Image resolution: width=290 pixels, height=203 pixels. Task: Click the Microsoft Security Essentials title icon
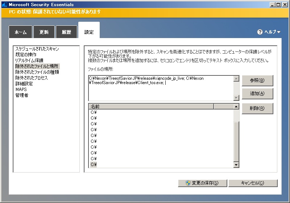pos(4,5)
